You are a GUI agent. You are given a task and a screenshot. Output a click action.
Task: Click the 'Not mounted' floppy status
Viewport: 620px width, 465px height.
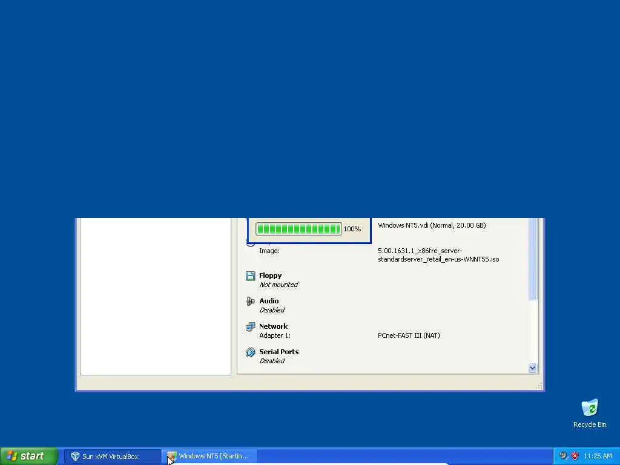pos(279,285)
